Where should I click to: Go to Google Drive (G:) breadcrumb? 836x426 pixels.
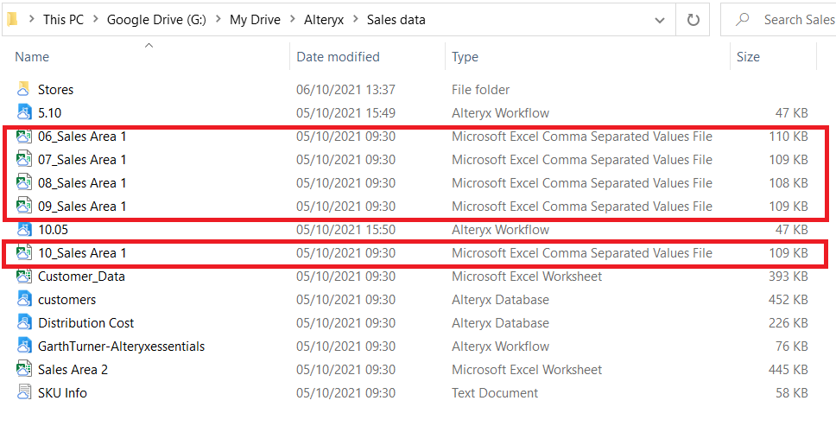156,20
